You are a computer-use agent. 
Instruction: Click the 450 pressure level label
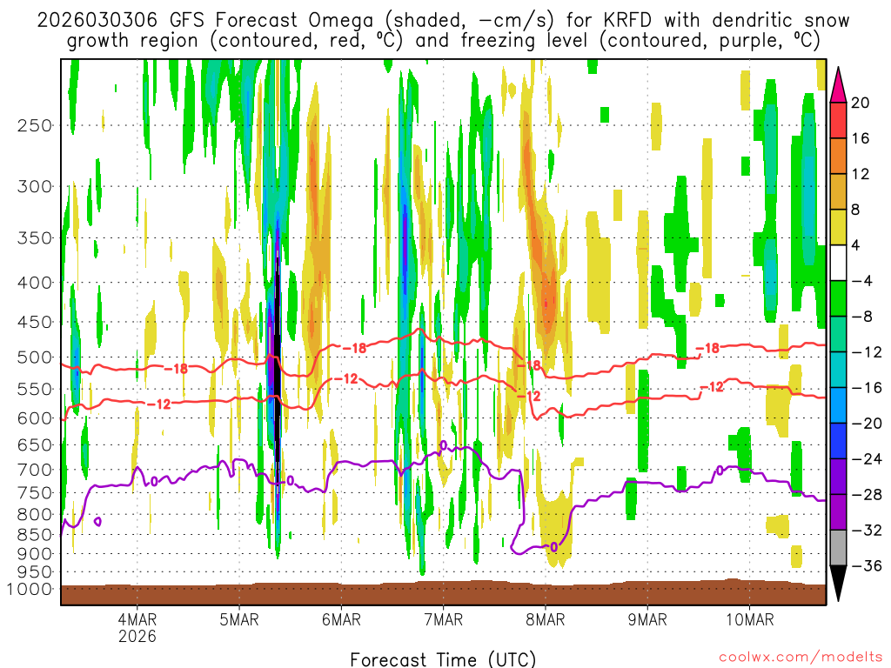point(35,322)
